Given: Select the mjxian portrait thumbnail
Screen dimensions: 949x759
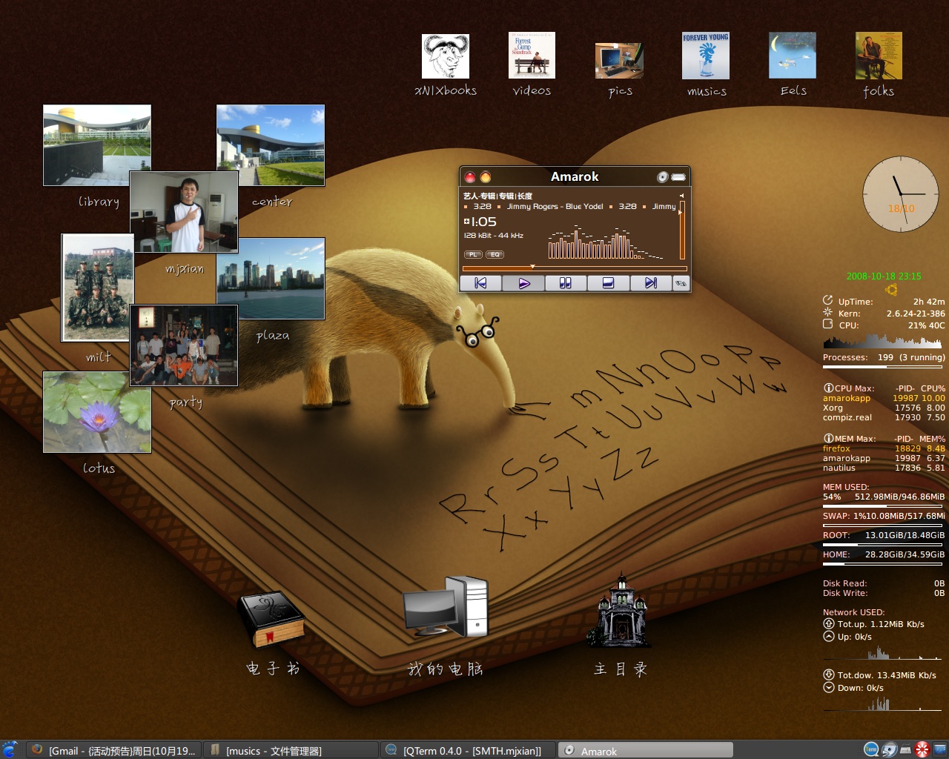Looking at the screenshot, I should 184,212.
